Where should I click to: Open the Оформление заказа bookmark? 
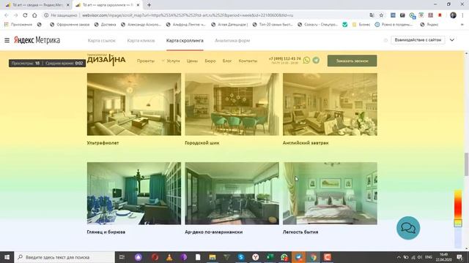(70, 24)
